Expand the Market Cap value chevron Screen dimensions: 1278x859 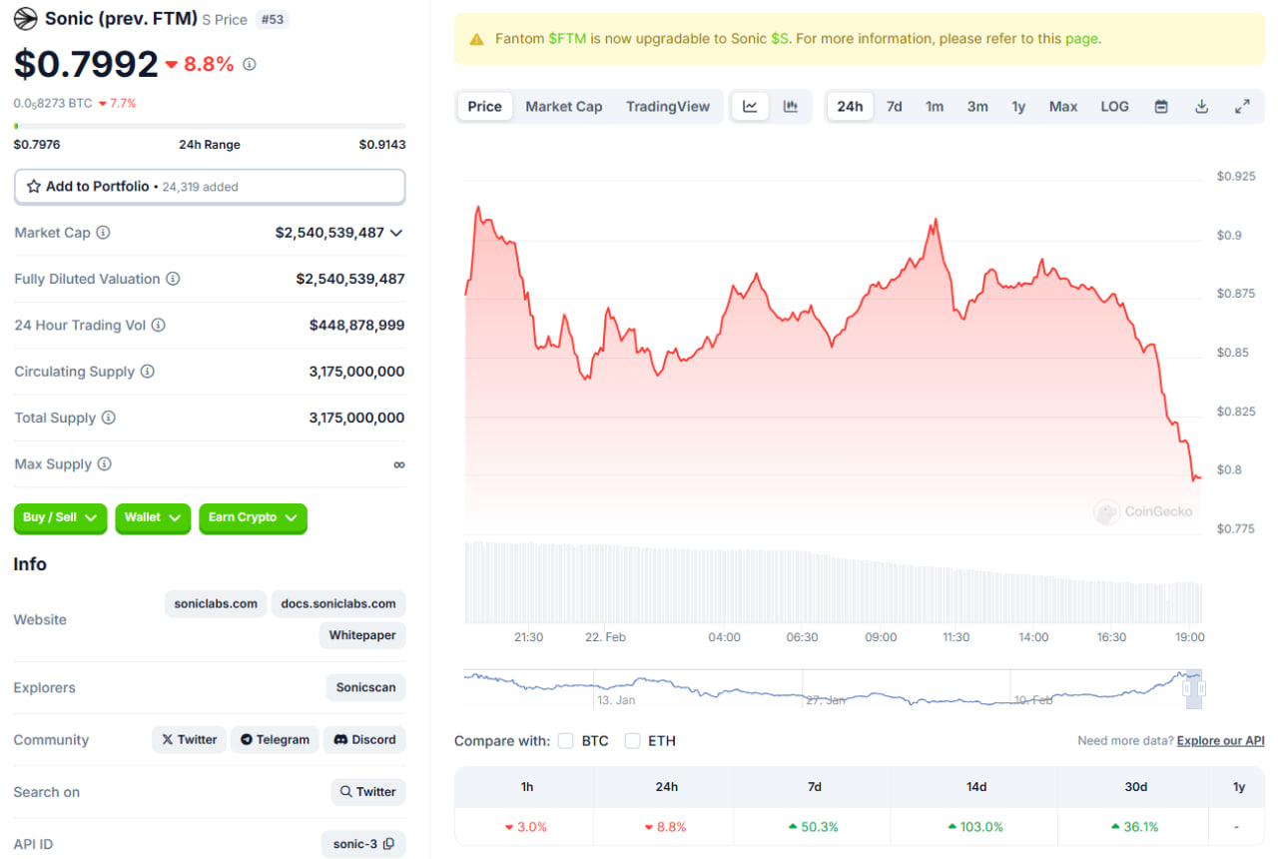coord(396,233)
